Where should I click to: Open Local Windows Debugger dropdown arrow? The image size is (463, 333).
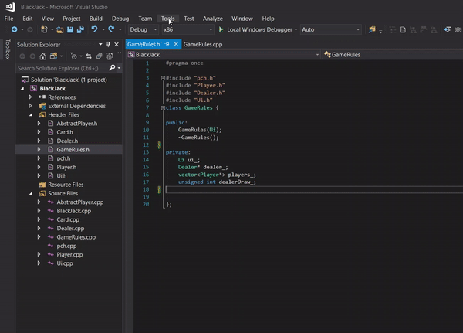(x=296, y=29)
